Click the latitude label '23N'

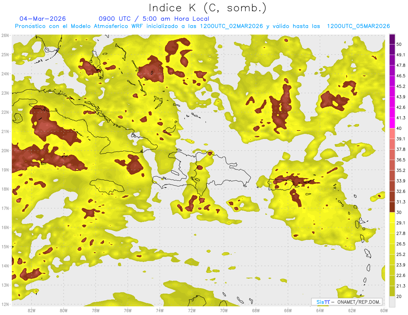click(5, 93)
